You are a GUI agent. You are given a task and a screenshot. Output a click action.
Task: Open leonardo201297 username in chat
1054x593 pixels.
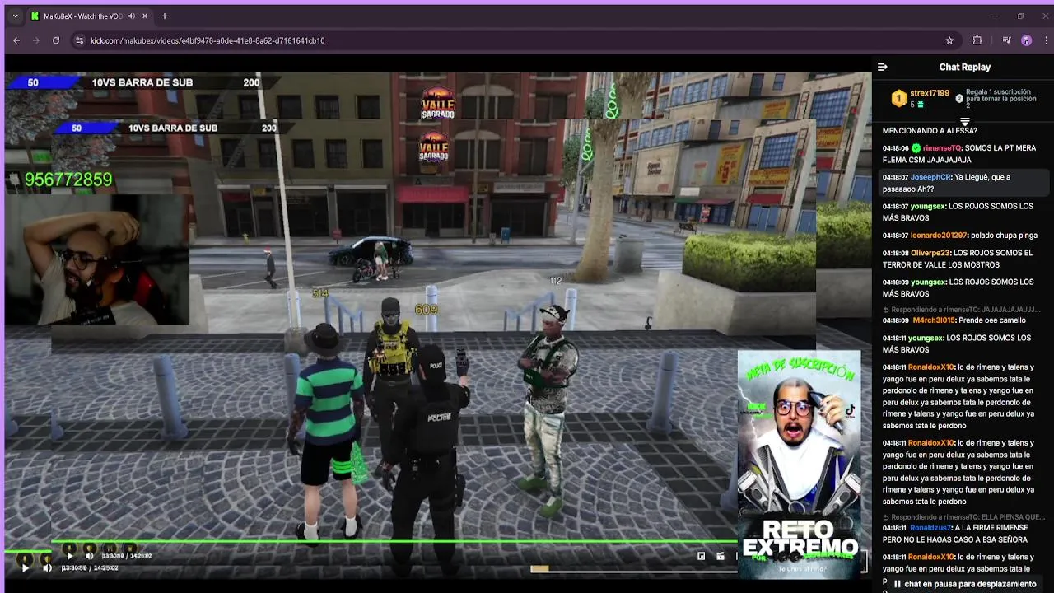(x=939, y=236)
